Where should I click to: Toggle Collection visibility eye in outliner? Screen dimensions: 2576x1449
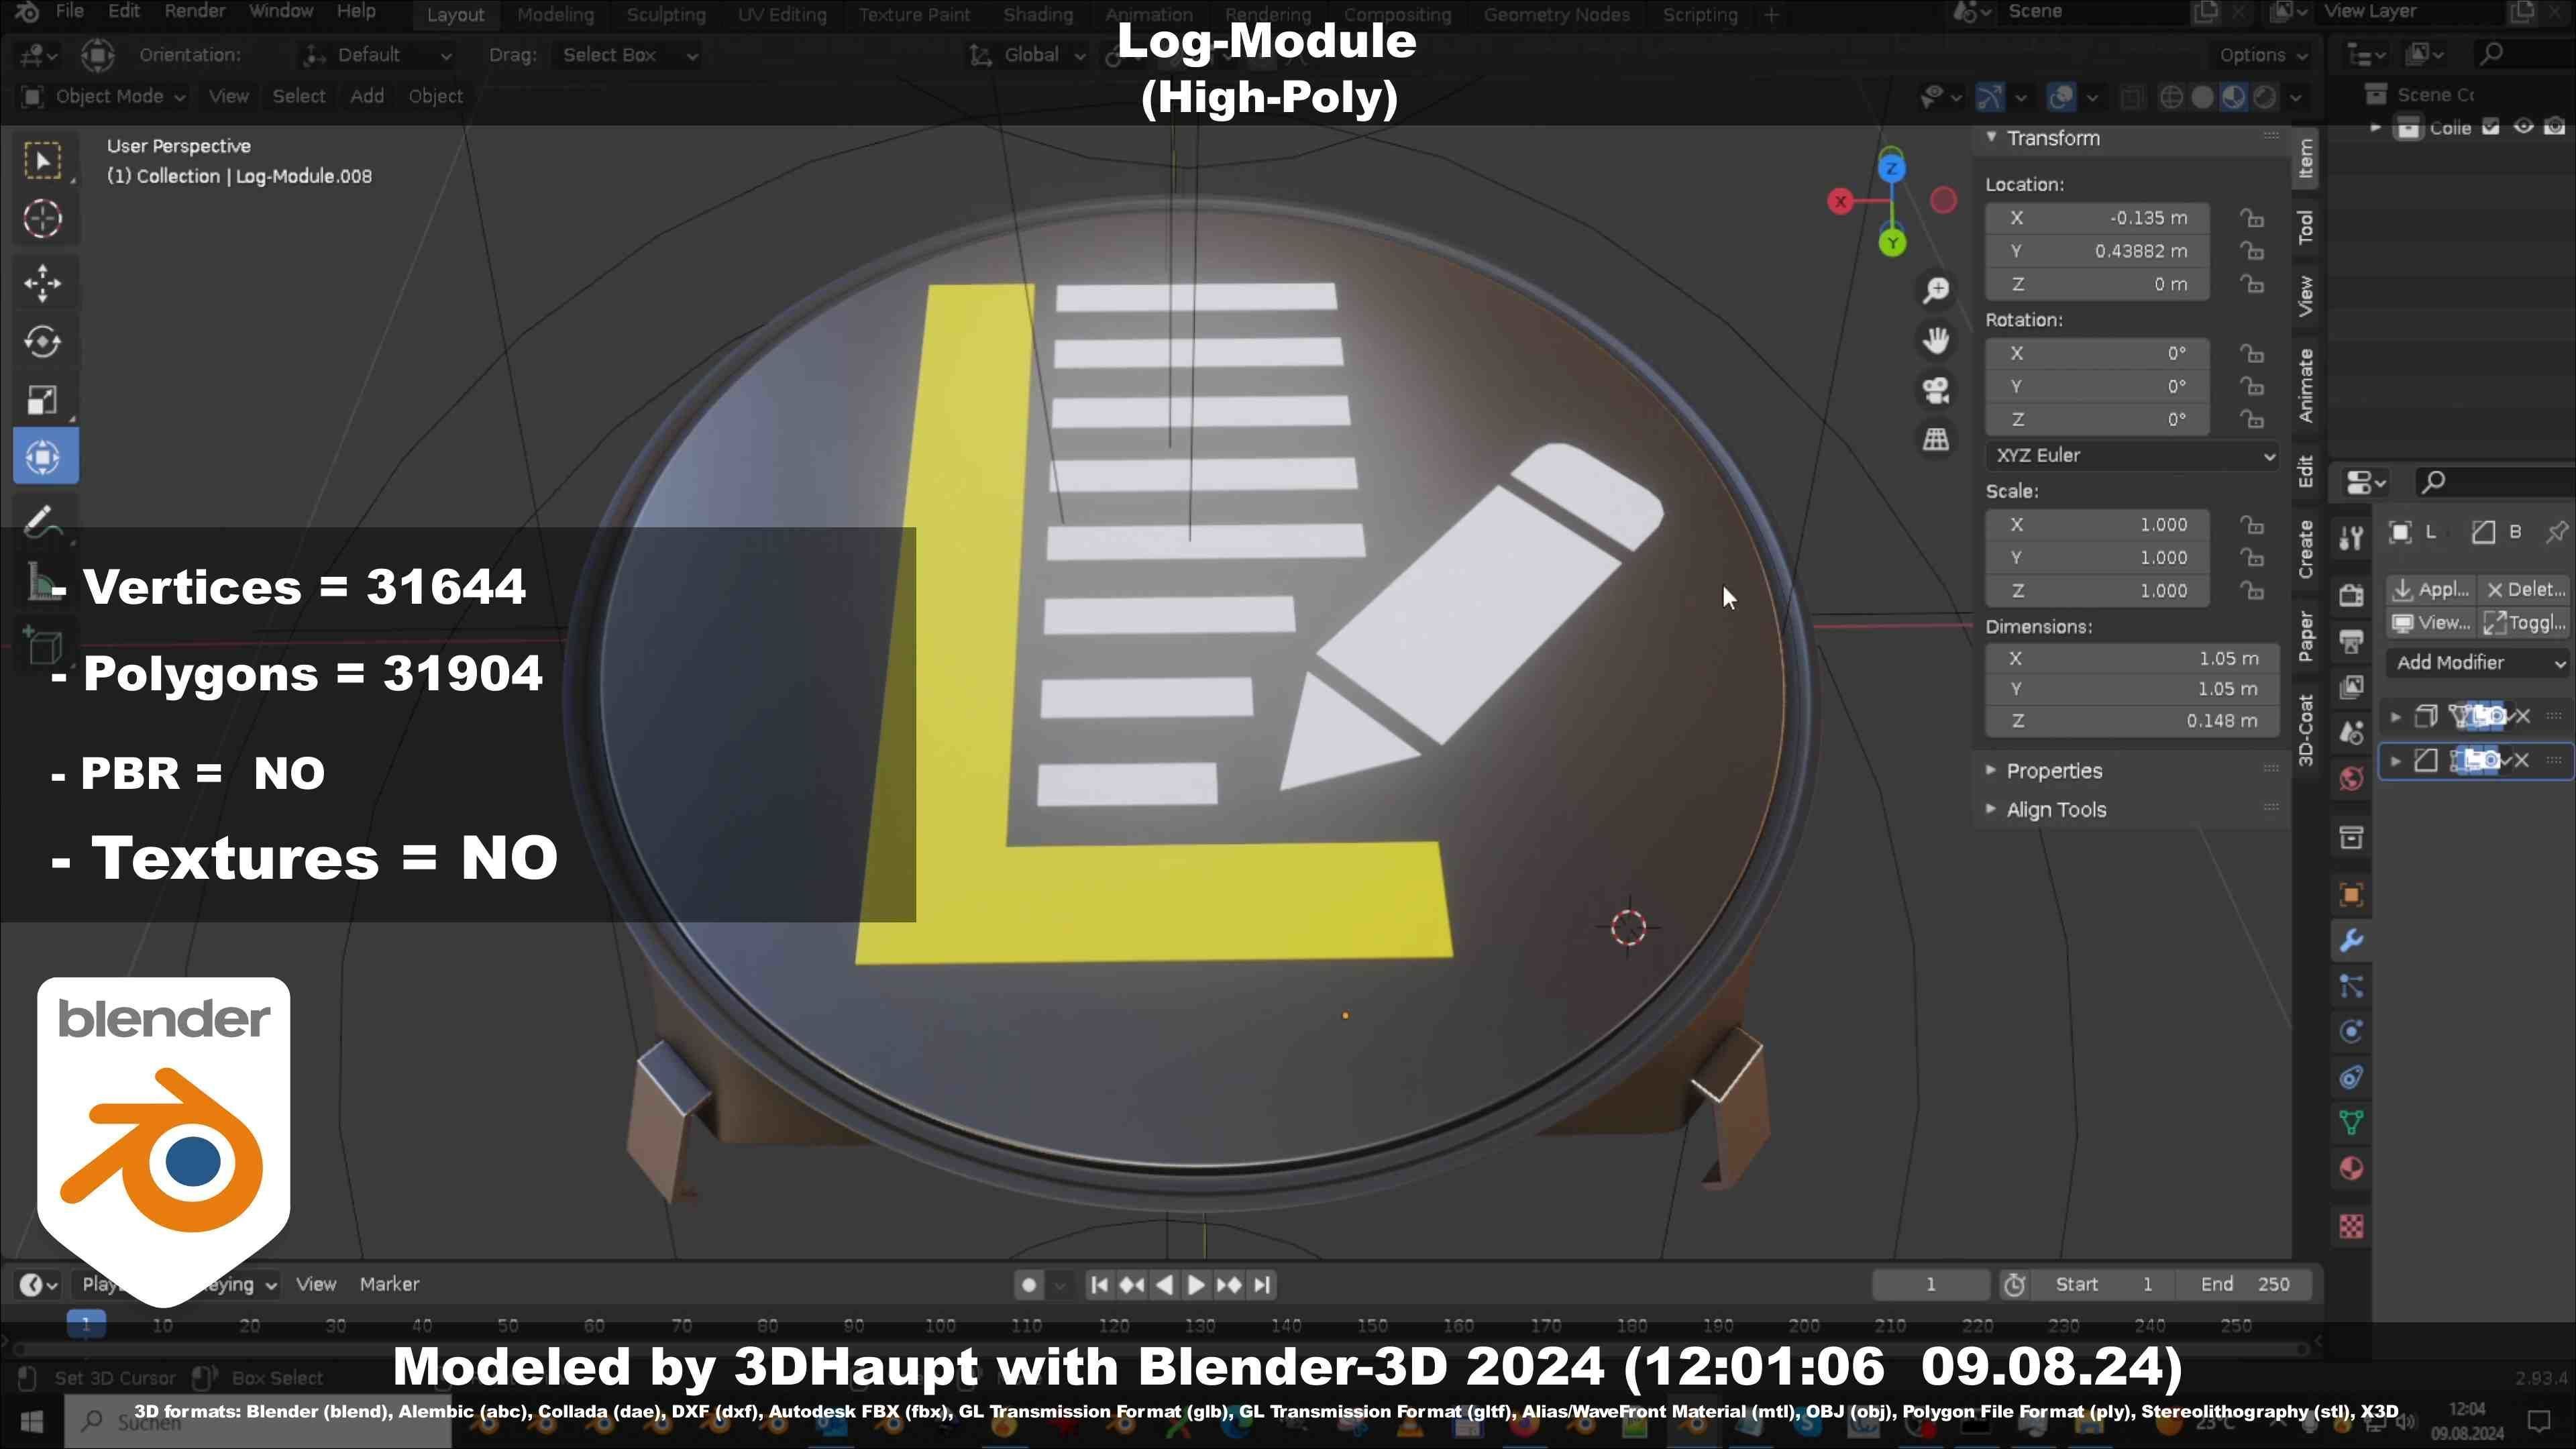[2524, 127]
